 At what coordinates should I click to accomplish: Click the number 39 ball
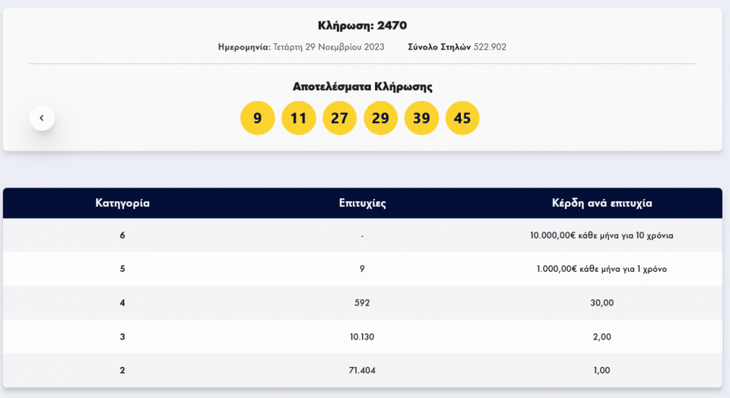(421, 118)
